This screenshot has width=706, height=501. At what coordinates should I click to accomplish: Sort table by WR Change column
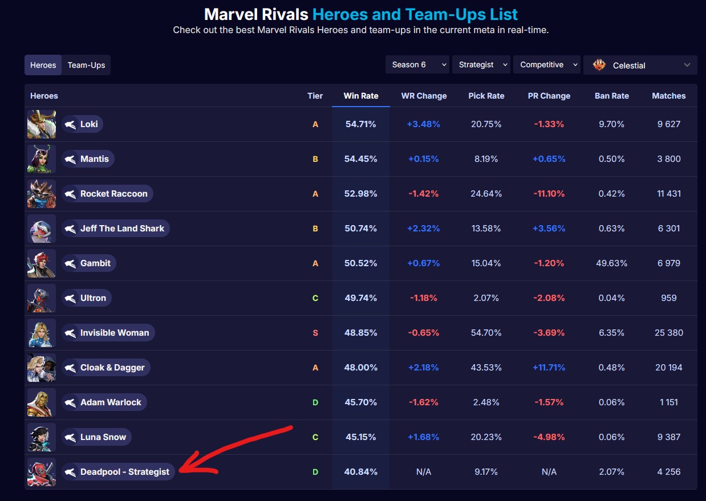[424, 96]
